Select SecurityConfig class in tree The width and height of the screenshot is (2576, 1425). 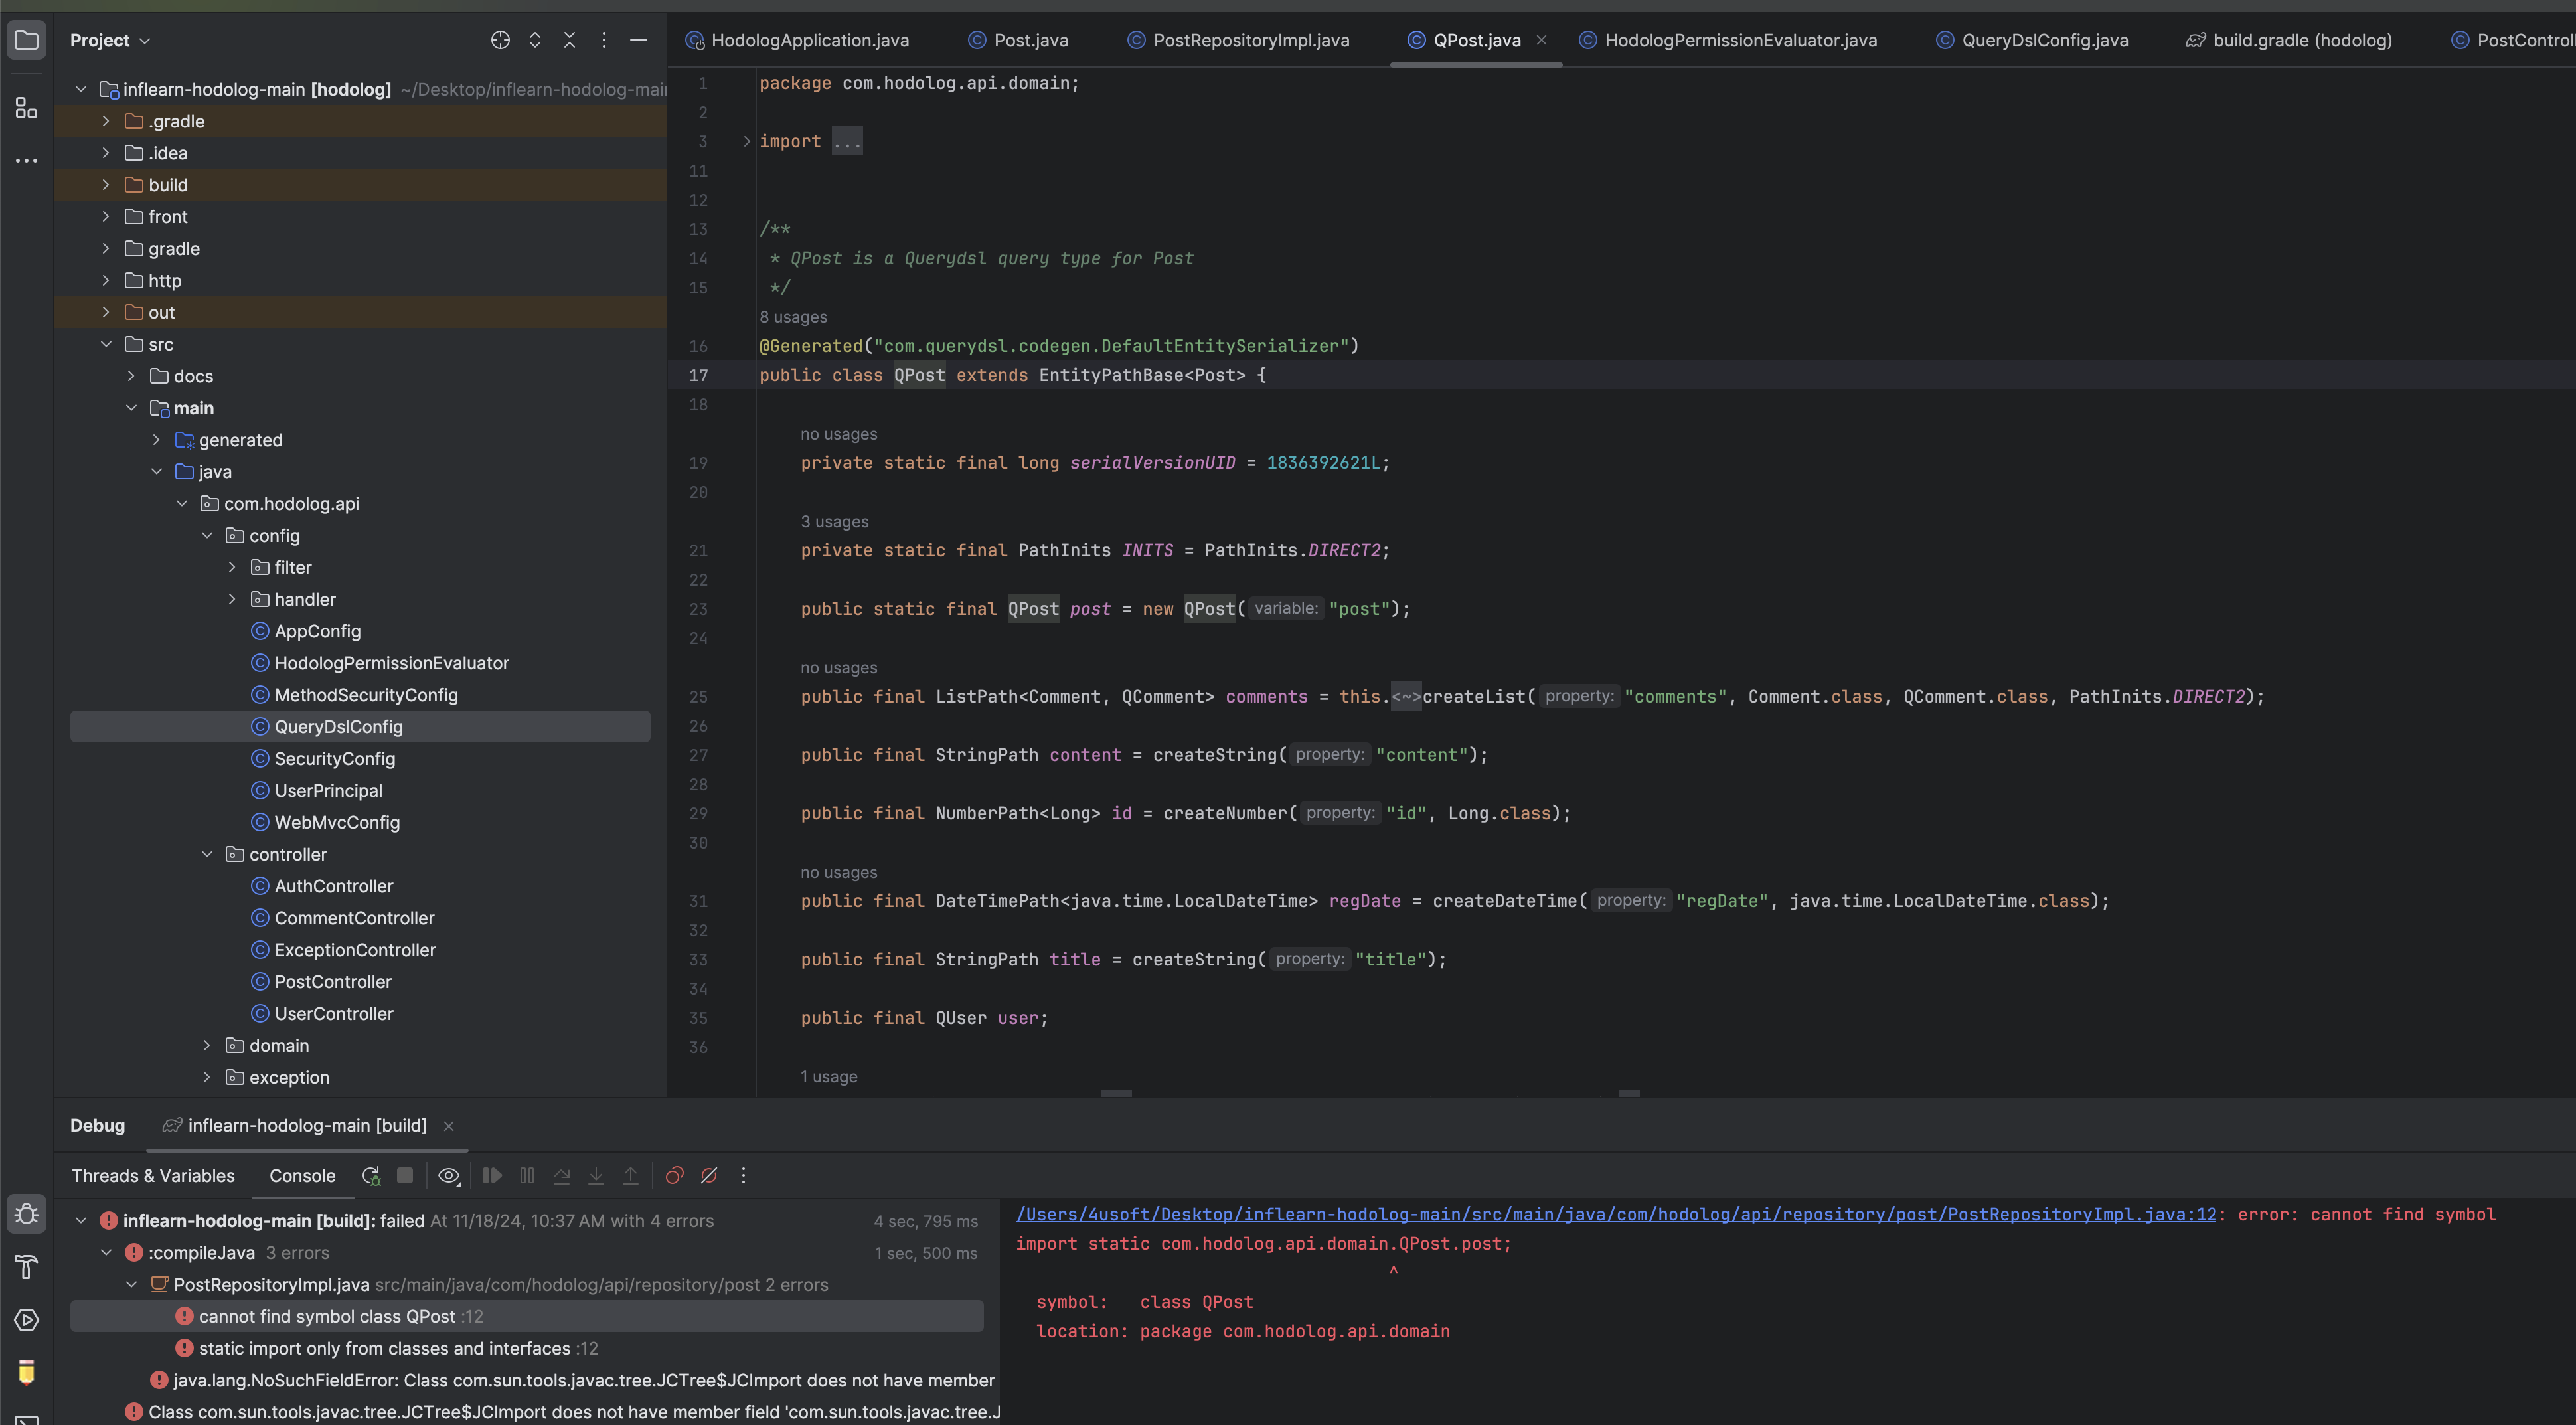point(335,759)
